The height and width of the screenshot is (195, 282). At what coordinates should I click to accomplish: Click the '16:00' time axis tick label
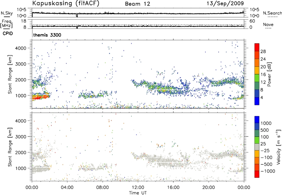click(x=173, y=188)
